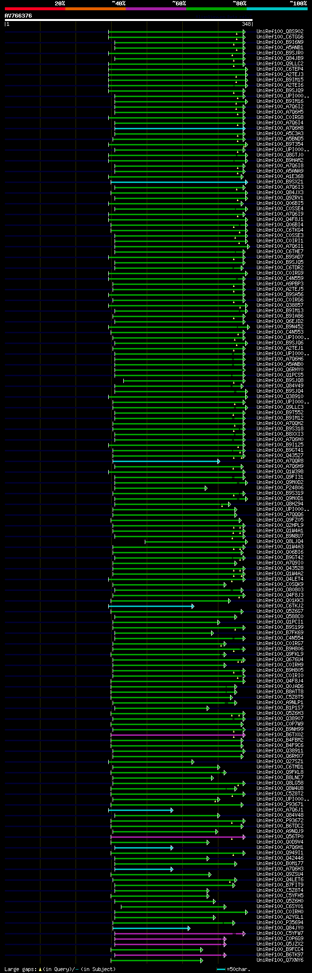Click the green ~80% identity color segment
The image size is (312, 973).
(216, 9)
